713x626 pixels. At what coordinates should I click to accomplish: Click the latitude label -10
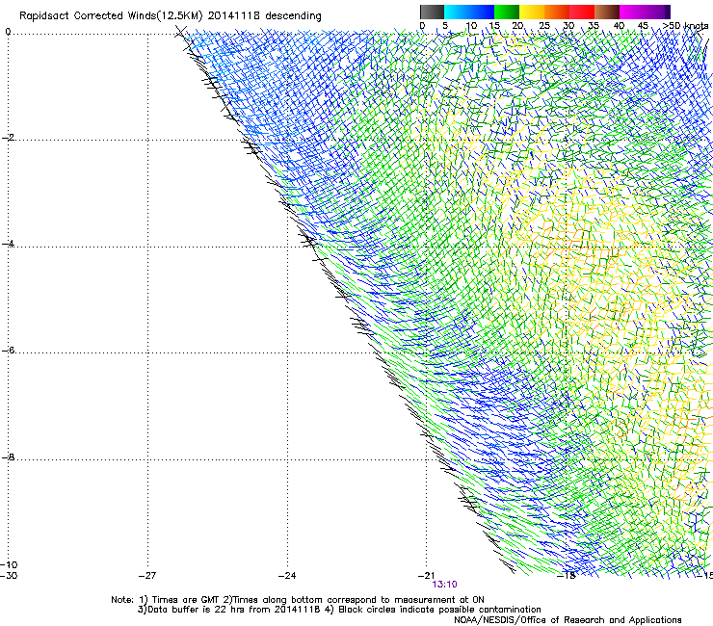coord(9,564)
